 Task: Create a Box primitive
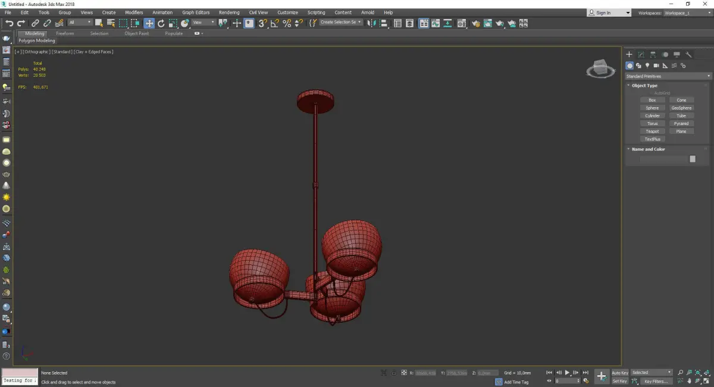point(652,100)
